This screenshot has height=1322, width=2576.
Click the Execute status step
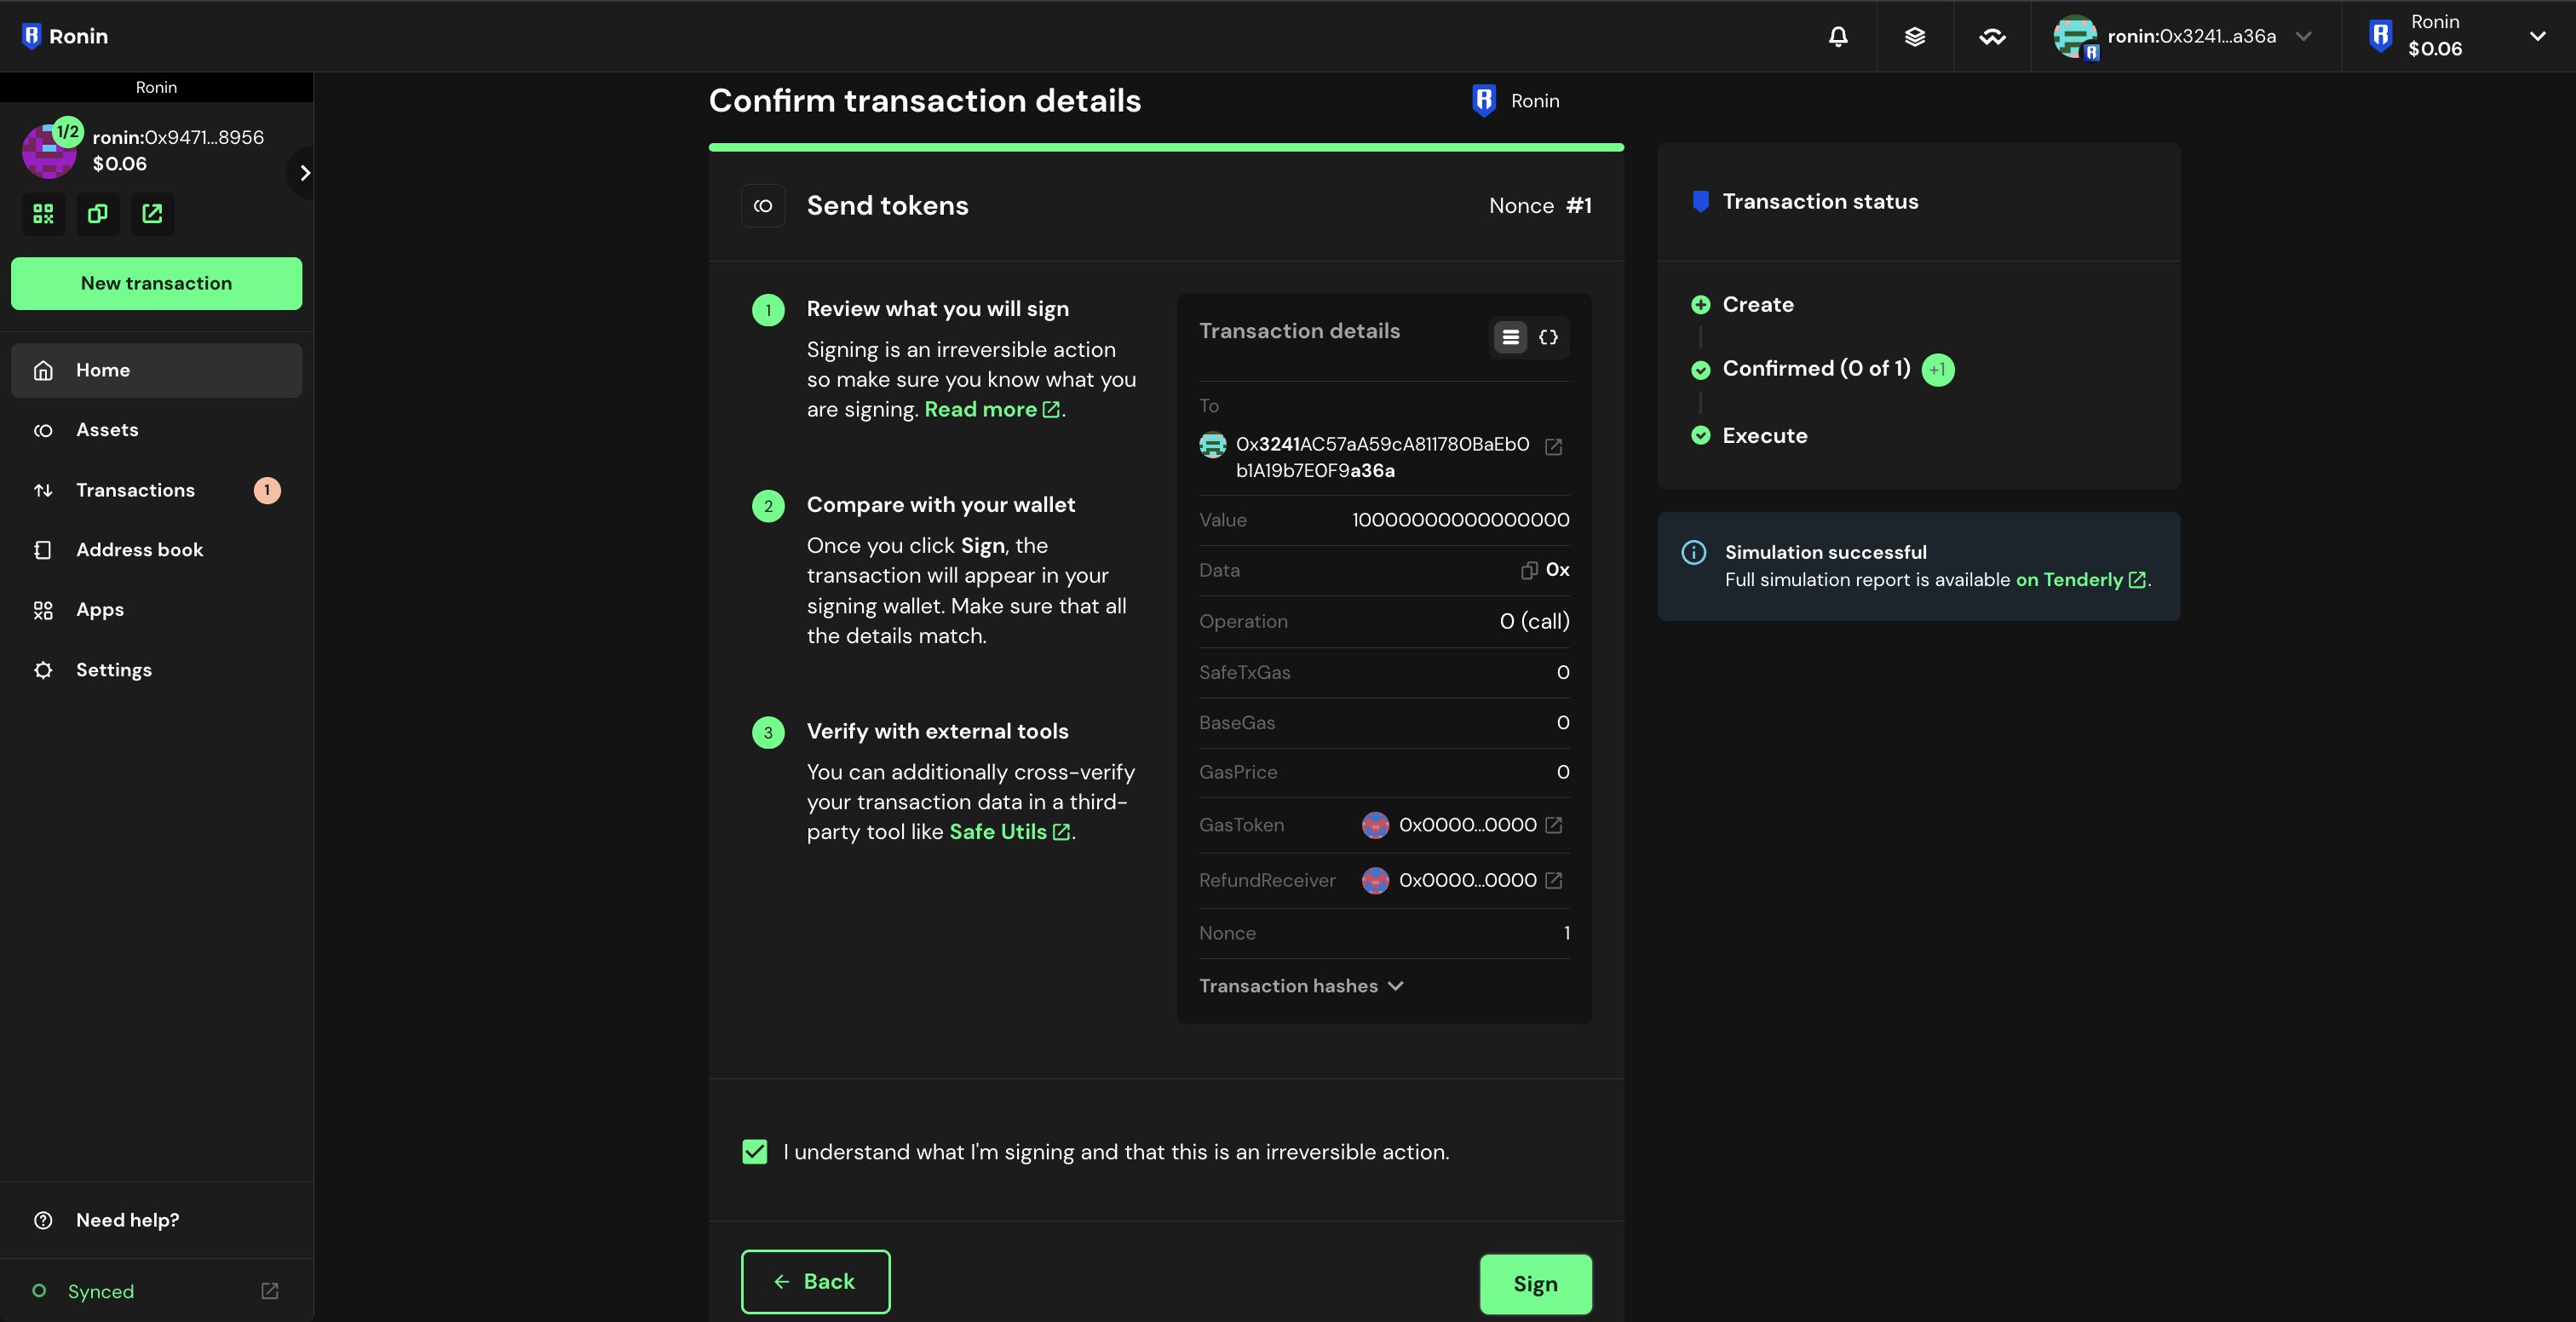1764,436
